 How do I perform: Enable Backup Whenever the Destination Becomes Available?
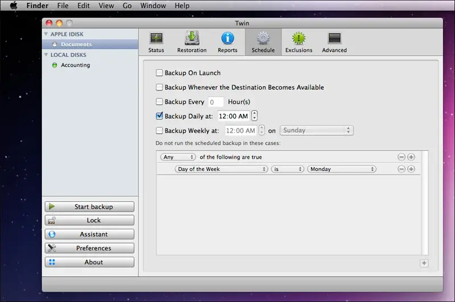[x=159, y=87]
